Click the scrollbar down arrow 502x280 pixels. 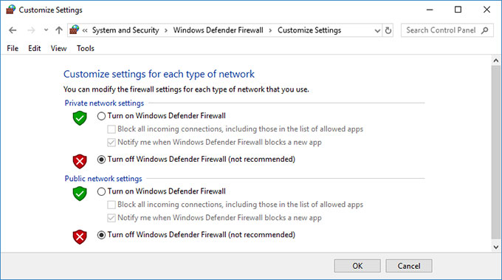click(496, 247)
